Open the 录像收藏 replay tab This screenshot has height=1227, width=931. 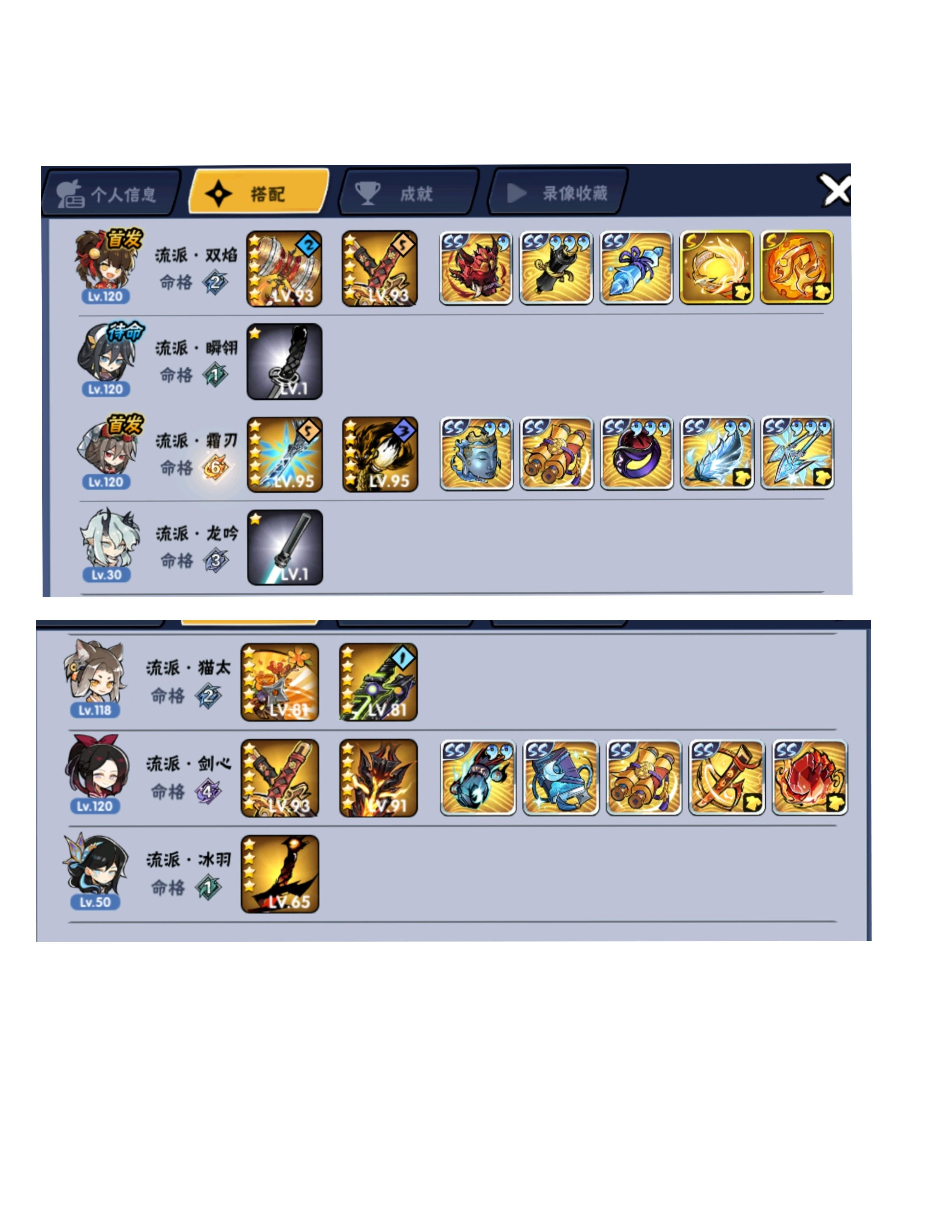[x=558, y=192]
